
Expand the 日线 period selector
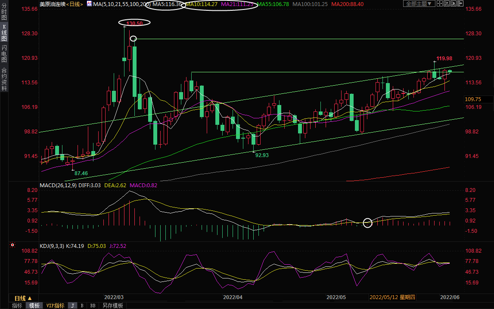coord(23,298)
